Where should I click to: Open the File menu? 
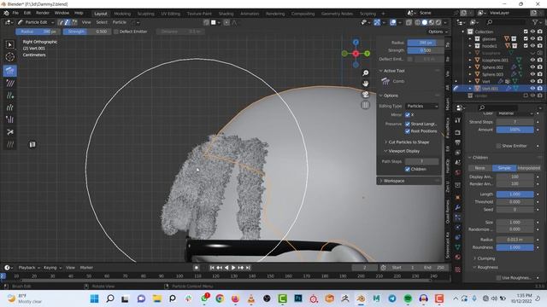click(x=15, y=13)
